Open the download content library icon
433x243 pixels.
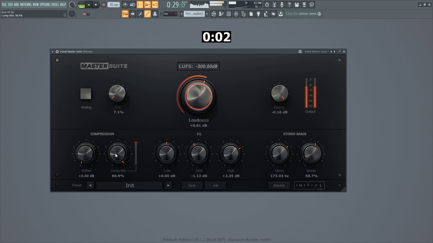click(x=281, y=14)
